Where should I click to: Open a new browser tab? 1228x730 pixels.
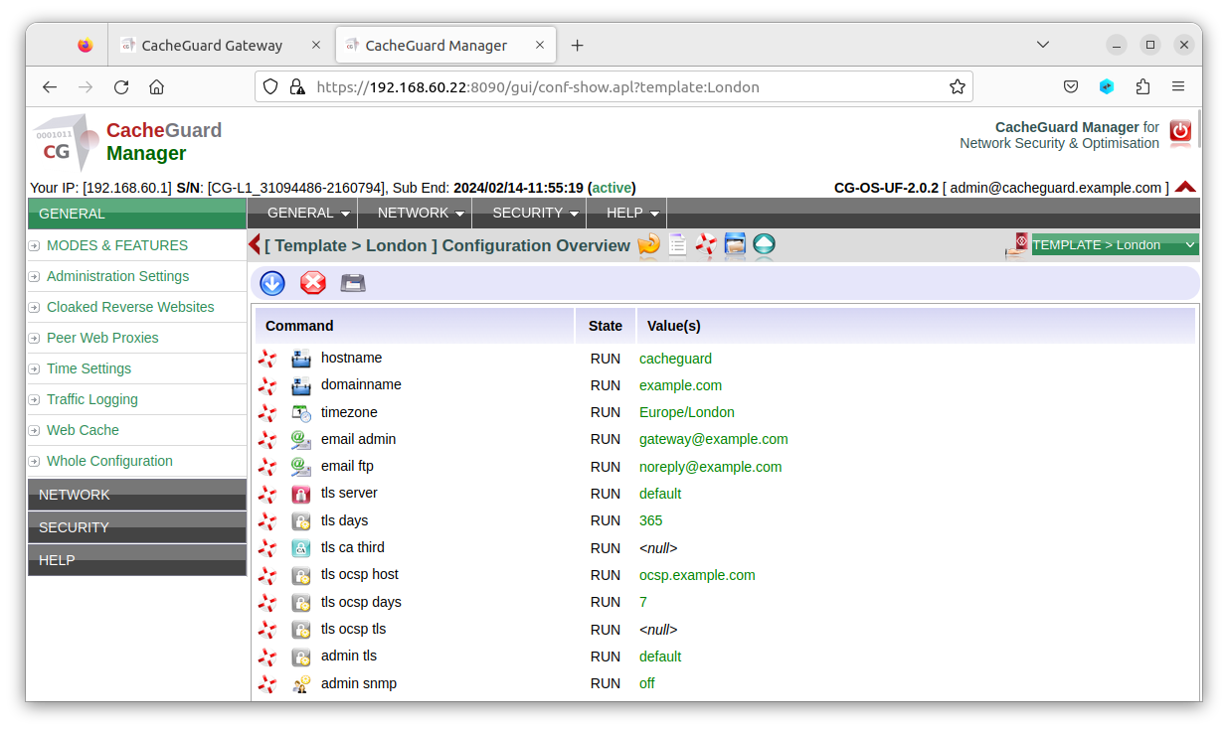[x=578, y=45]
